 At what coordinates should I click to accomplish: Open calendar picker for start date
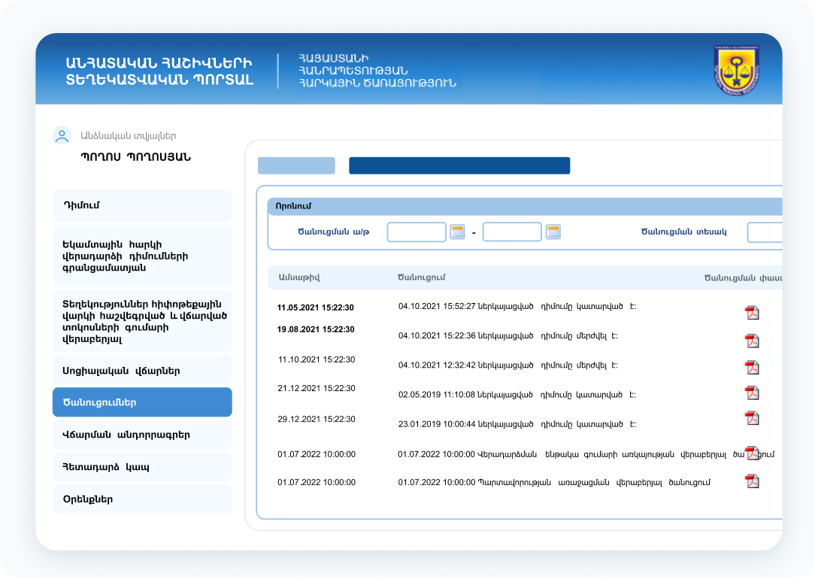click(x=457, y=232)
